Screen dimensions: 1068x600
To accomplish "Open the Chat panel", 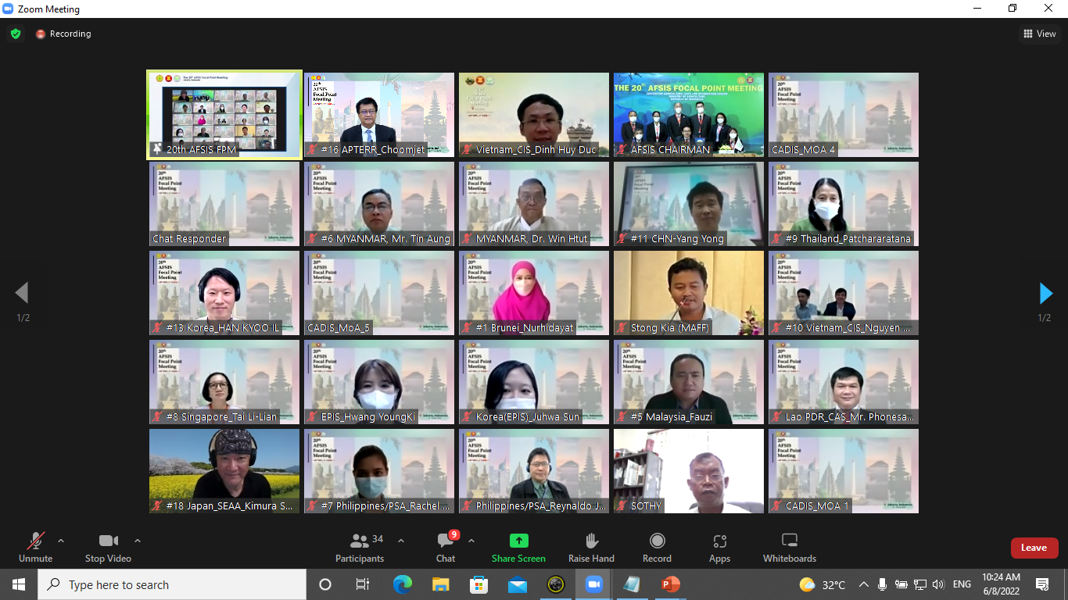I will 446,547.
